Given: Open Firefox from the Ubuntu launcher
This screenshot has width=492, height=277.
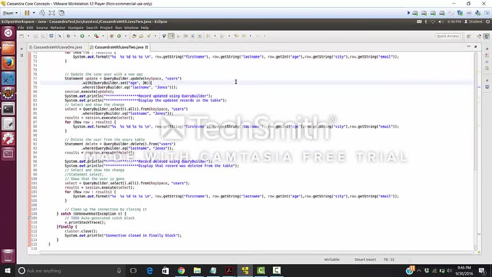Looking at the screenshot, I should click(8, 63).
